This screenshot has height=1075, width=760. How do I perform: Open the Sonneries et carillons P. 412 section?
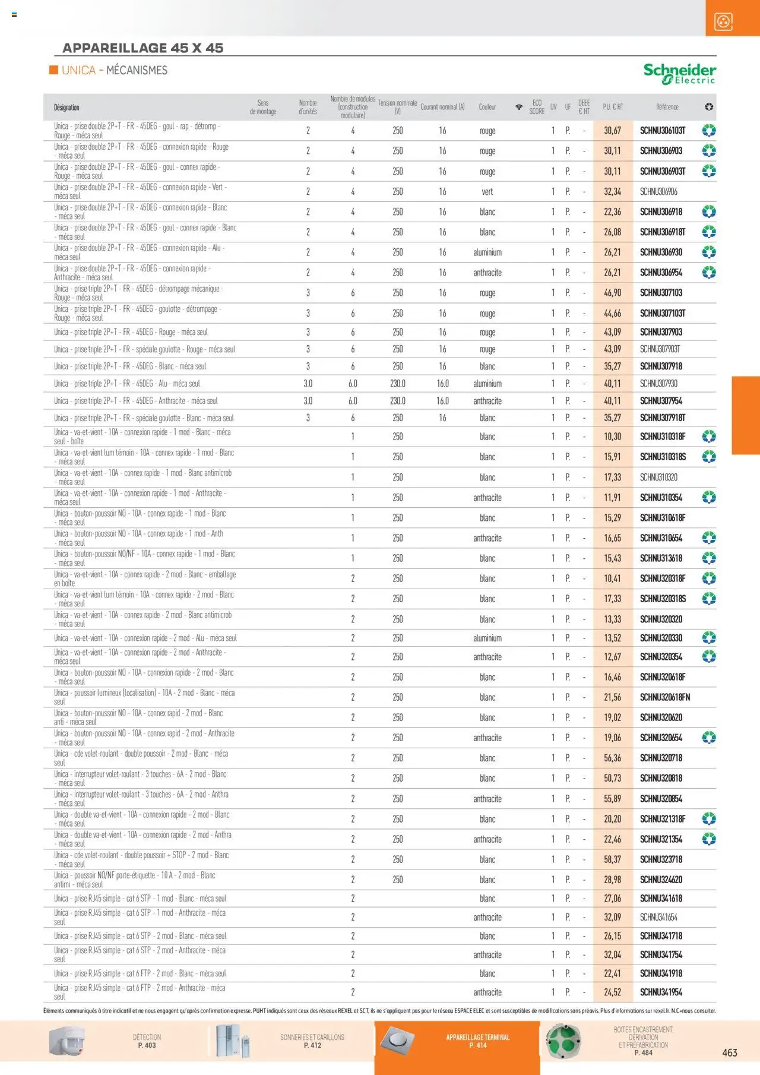tap(312, 1041)
